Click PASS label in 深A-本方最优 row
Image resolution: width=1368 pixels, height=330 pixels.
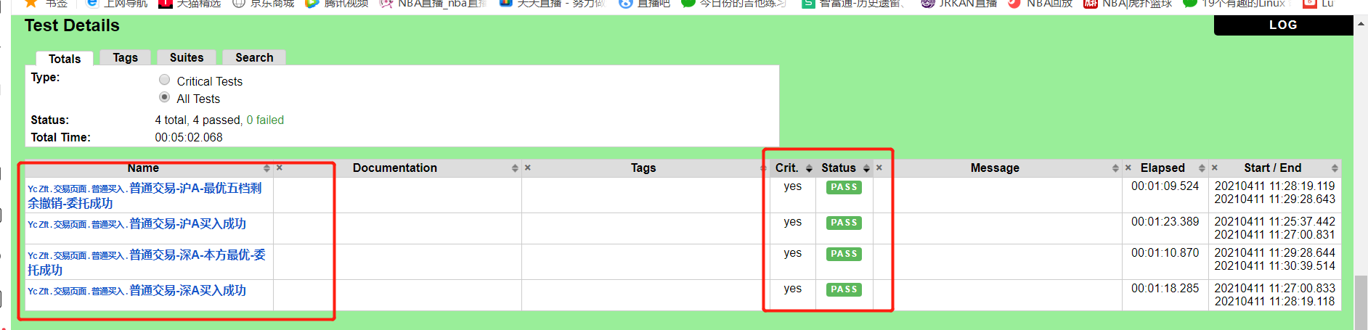click(x=844, y=254)
